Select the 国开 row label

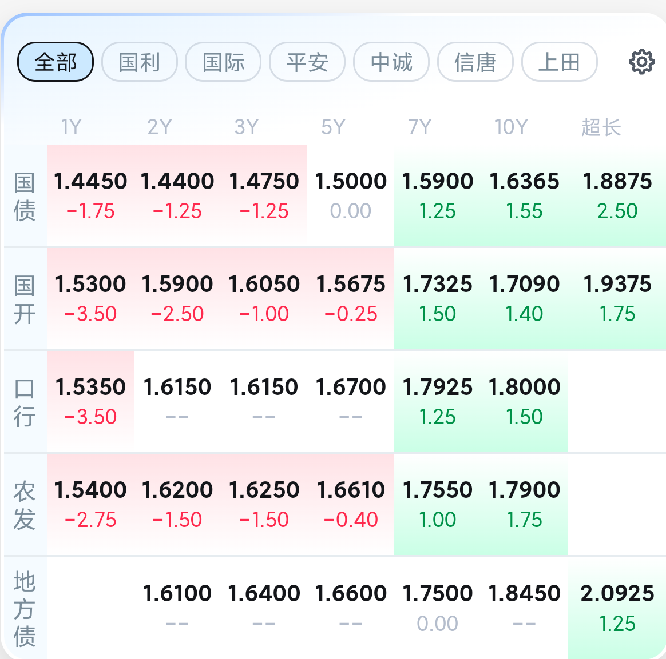[24, 299]
